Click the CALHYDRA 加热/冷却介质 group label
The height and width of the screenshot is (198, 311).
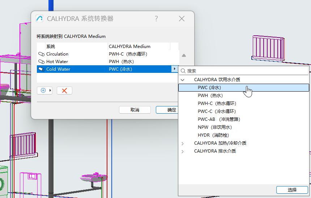click(x=220, y=143)
